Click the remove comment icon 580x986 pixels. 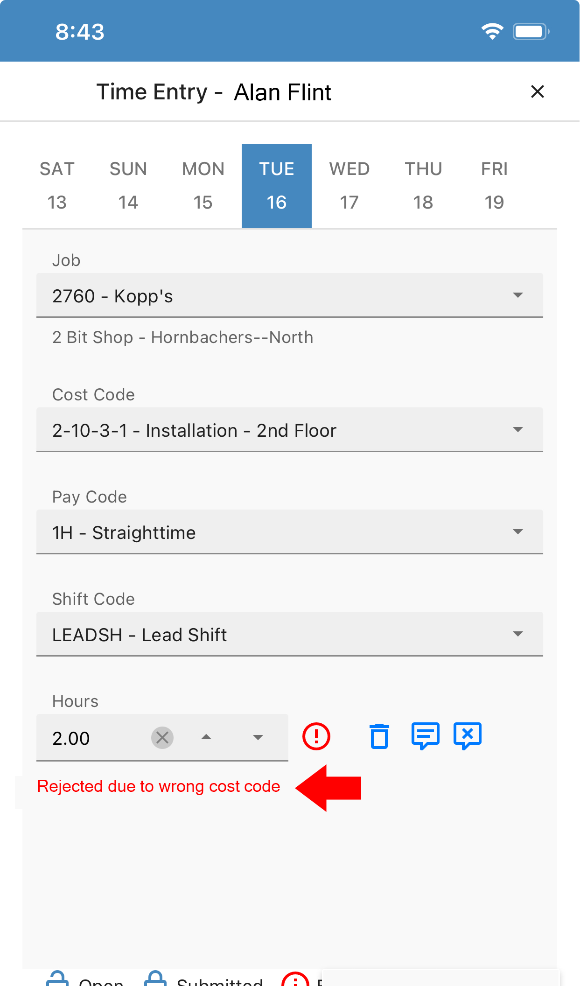[x=468, y=736]
